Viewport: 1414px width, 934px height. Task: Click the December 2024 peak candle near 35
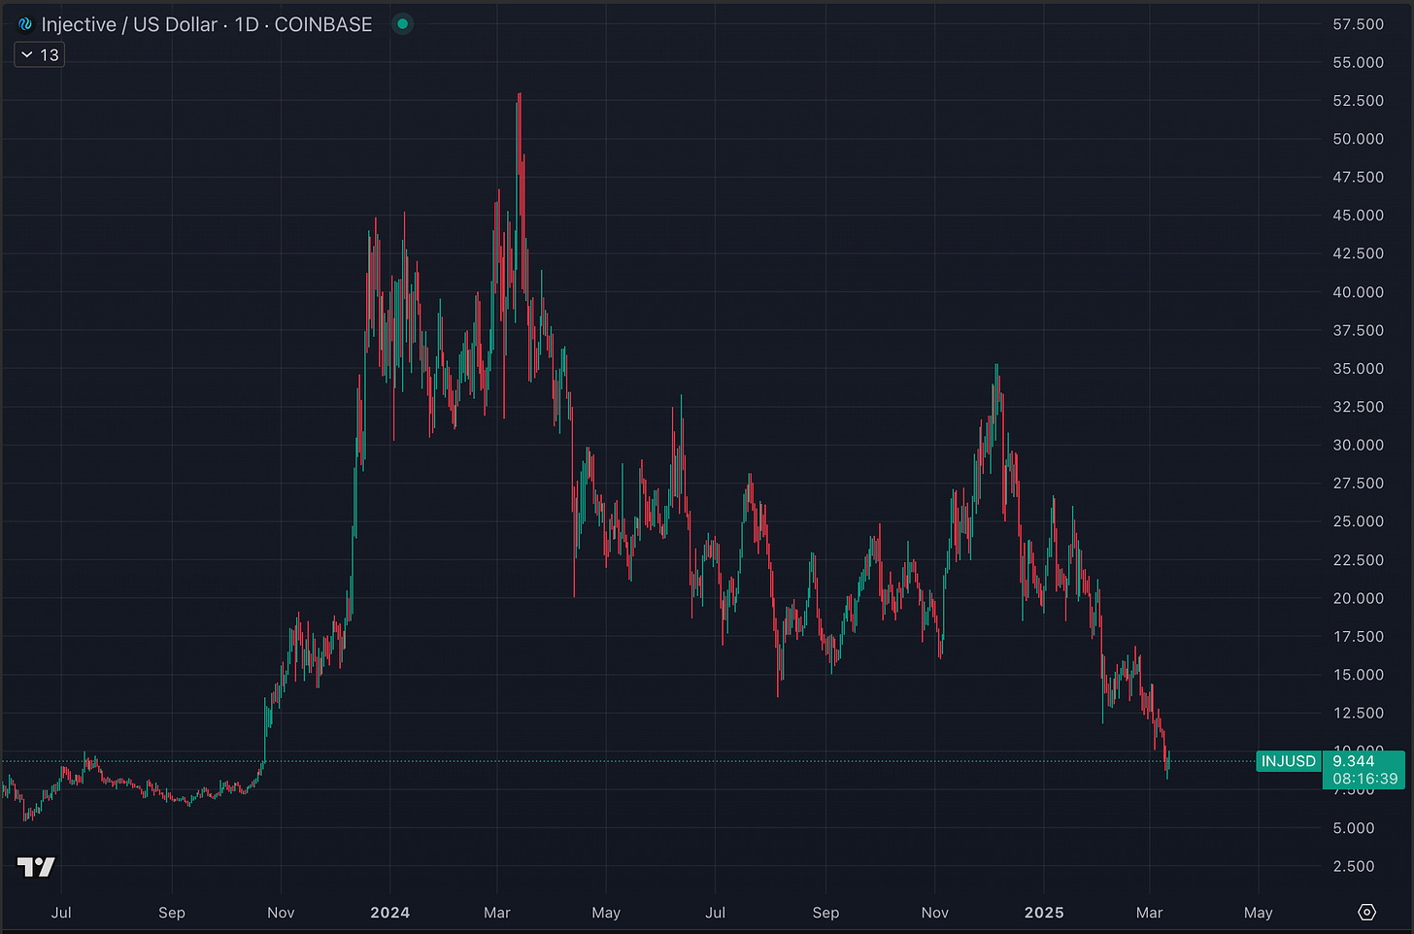coord(996,388)
